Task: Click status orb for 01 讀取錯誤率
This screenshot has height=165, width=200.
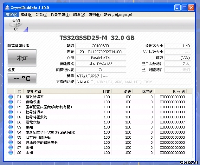Action: (11, 97)
